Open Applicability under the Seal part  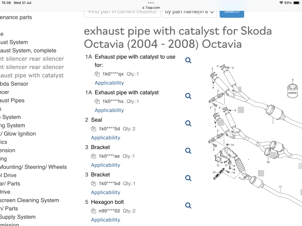pyautogui.click(x=105, y=138)
